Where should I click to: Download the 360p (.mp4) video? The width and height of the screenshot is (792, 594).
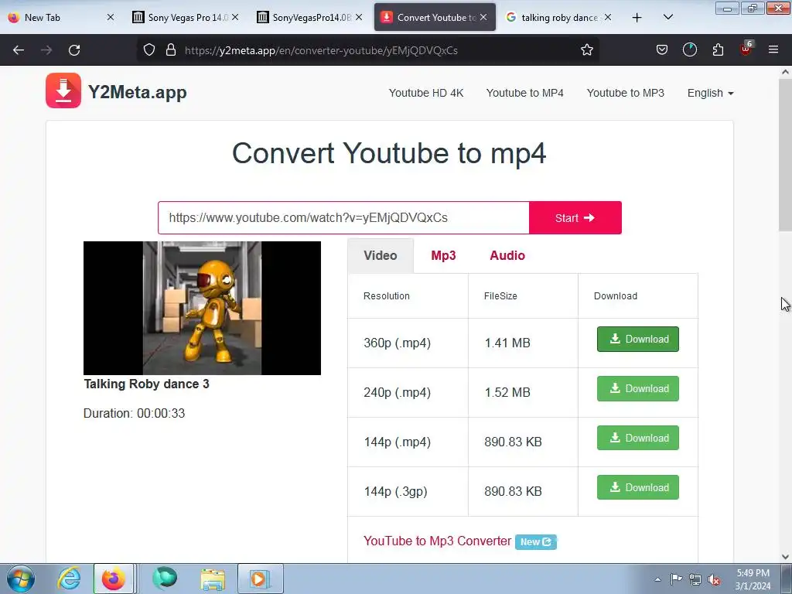click(638, 339)
